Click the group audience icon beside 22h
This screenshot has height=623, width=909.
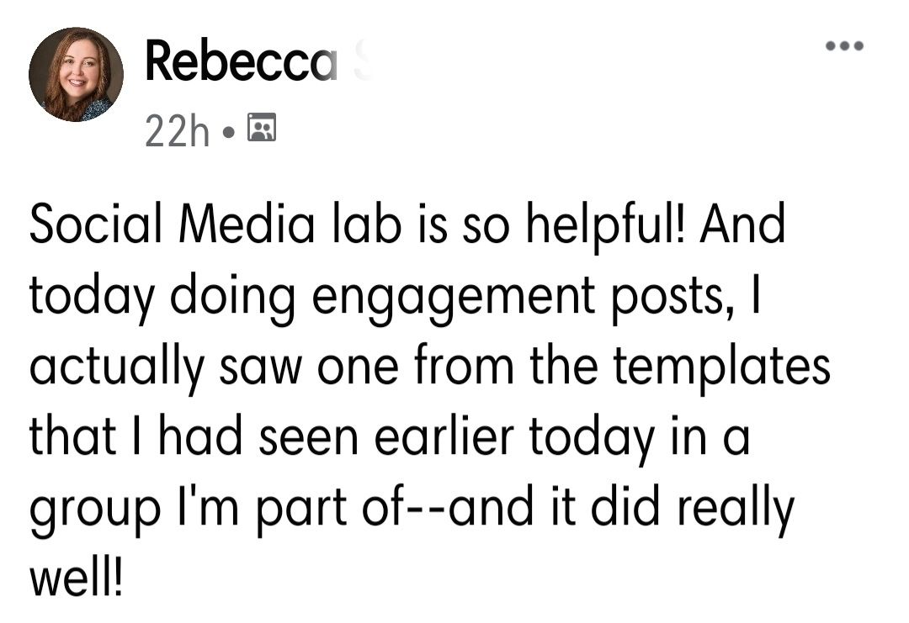(x=262, y=129)
